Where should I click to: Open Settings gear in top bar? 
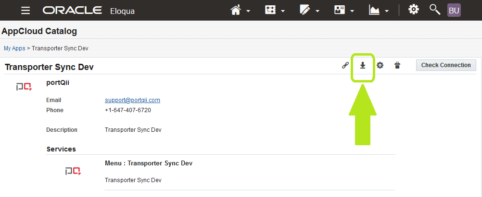click(x=413, y=10)
